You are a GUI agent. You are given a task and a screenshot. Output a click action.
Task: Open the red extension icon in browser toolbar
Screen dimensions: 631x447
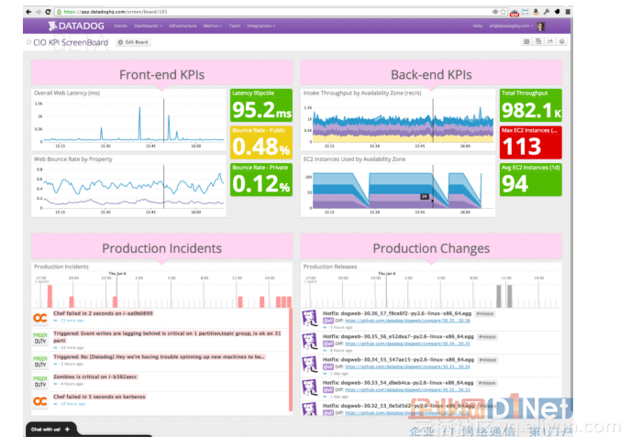[515, 13]
